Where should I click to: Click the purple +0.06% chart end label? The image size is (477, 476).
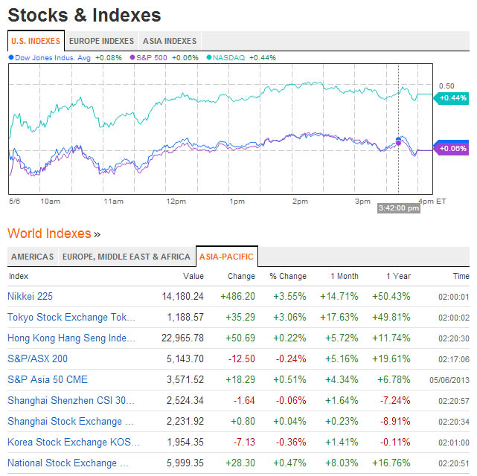tap(452, 149)
